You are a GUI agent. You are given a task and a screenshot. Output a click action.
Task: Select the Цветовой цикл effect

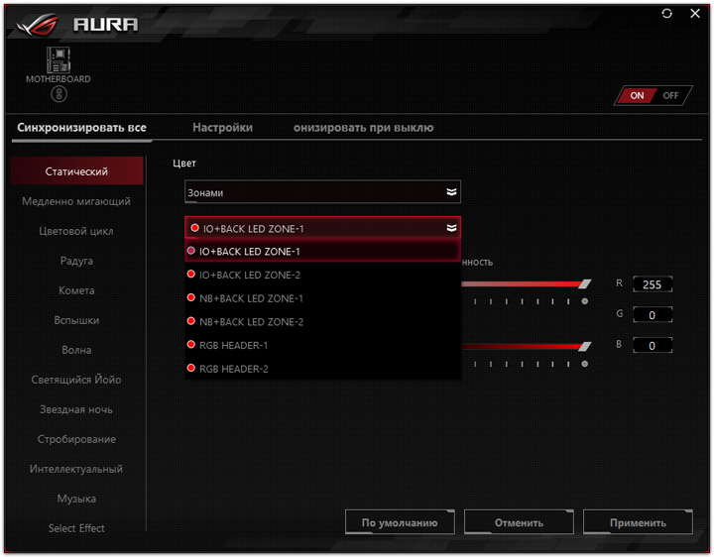(x=76, y=231)
